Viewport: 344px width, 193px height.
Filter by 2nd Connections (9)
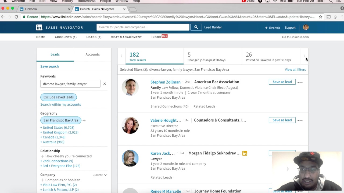click(57, 161)
